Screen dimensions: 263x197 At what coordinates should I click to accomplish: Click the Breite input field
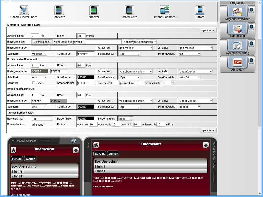[x=81, y=36]
